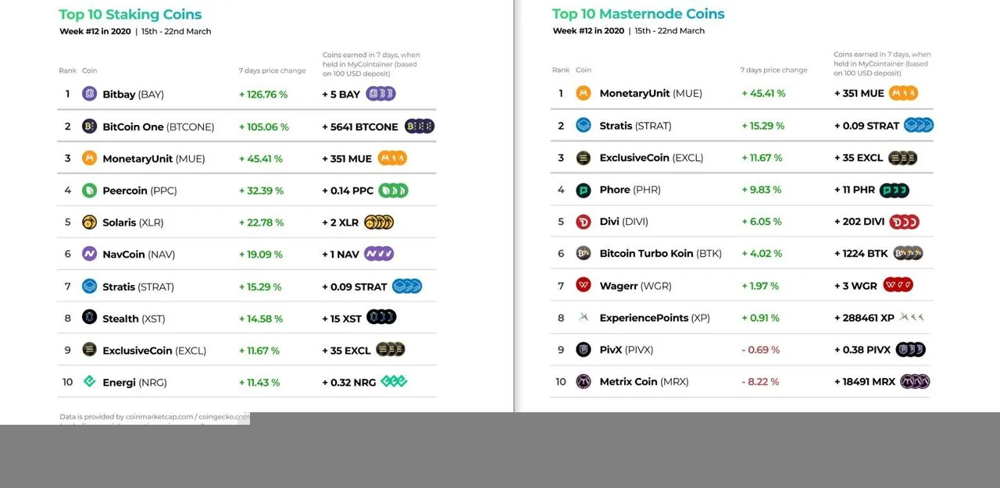Screen dimensions: 1000x488
Task: Click the Phore icon in masternode list
Action: tap(584, 190)
